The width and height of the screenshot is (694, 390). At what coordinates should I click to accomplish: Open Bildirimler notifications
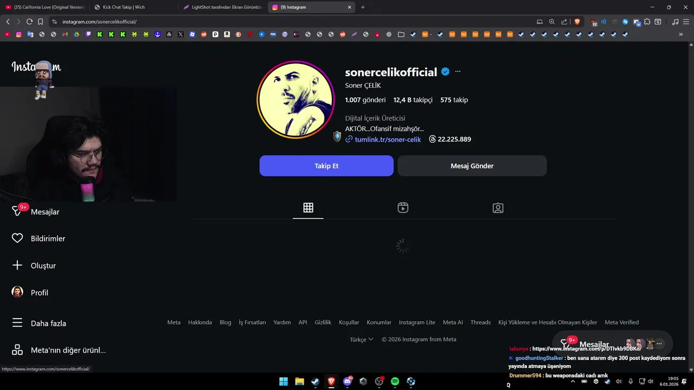tap(38, 238)
